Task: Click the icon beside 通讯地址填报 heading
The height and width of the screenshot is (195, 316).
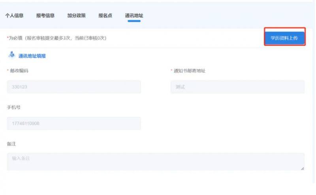Action: [x=11, y=55]
